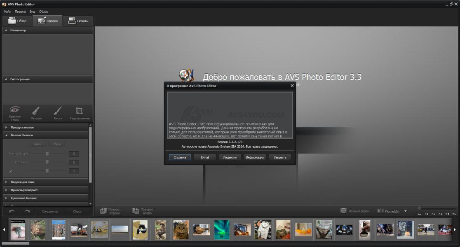Select the first filmstrip thumbnail
The height and width of the screenshot is (247, 460).
click(18, 230)
